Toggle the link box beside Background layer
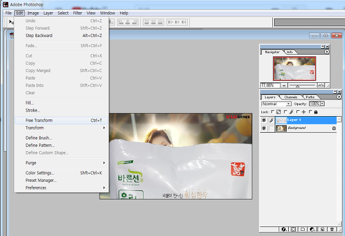The image size is (345, 236). click(271, 128)
